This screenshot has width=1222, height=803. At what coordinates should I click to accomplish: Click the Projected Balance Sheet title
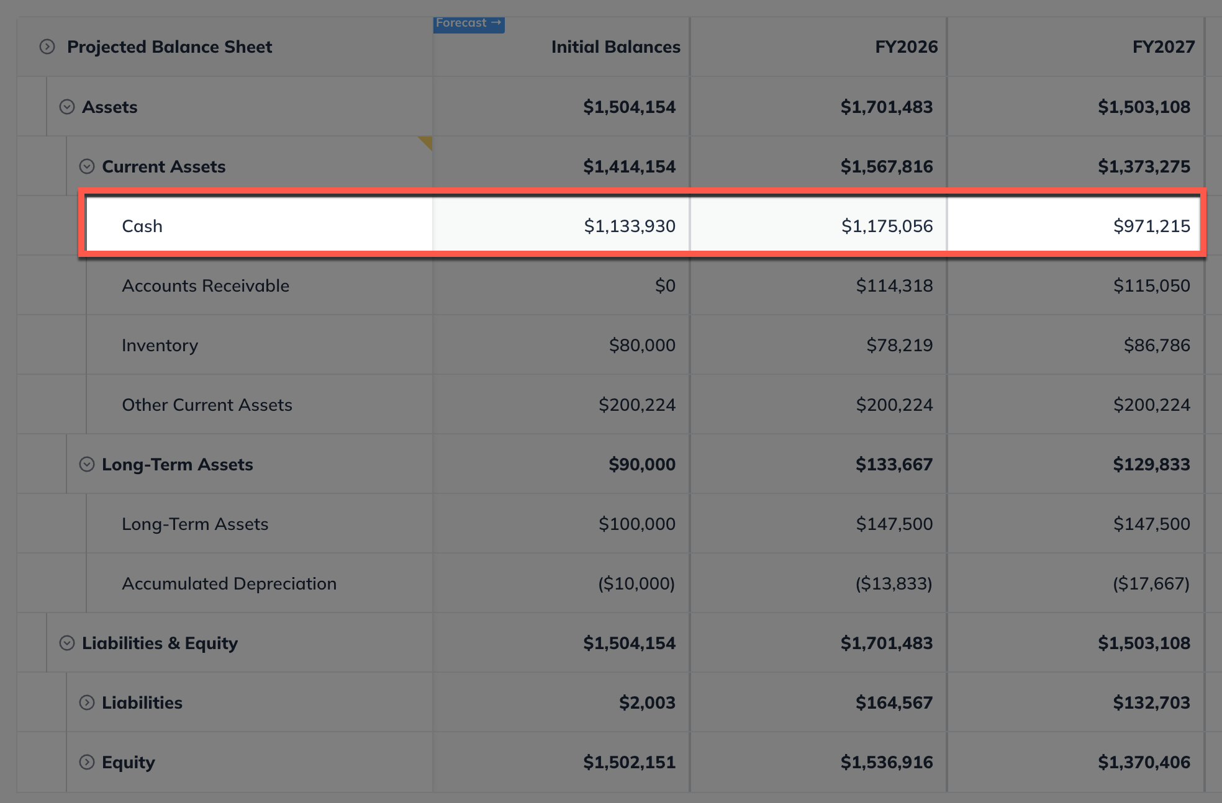(x=170, y=47)
